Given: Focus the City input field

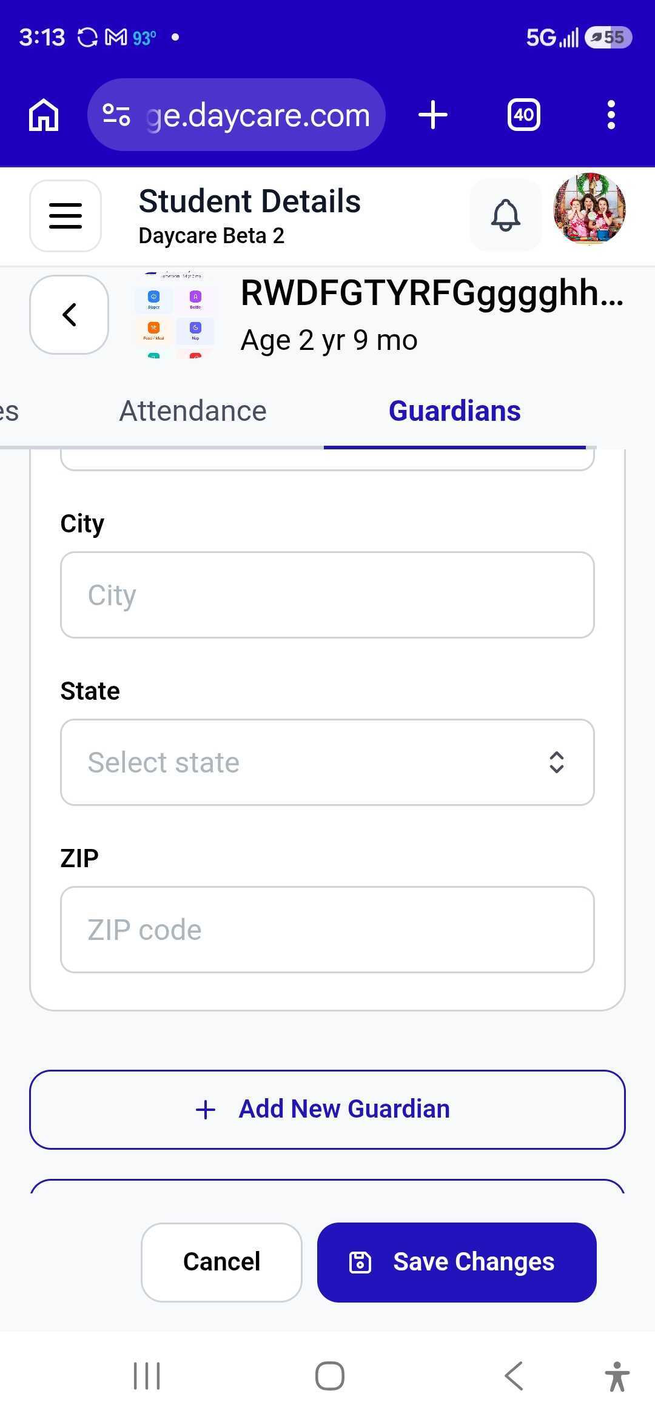Looking at the screenshot, I should point(327,595).
